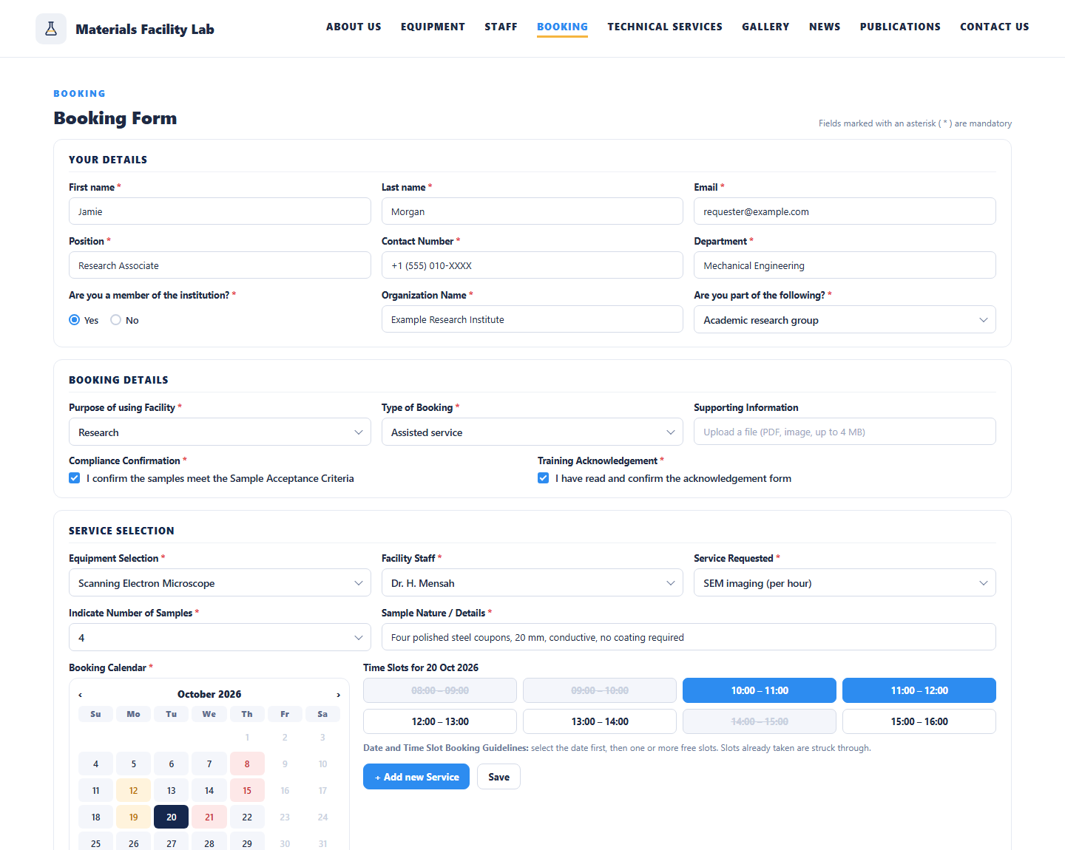Click the Email input field

tap(845, 211)
